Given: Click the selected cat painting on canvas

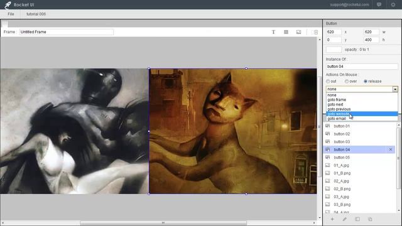Looking at the screenshot, I should click(233, 131).
